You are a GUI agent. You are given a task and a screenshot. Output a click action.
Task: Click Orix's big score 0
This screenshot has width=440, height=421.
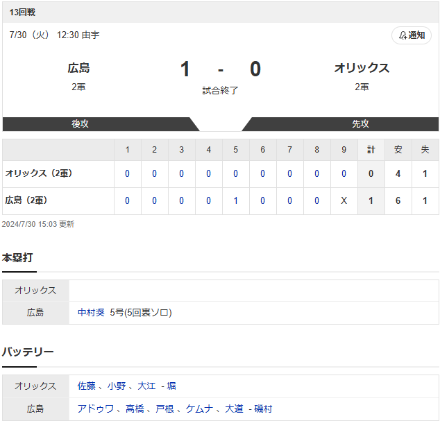(255, 69)
